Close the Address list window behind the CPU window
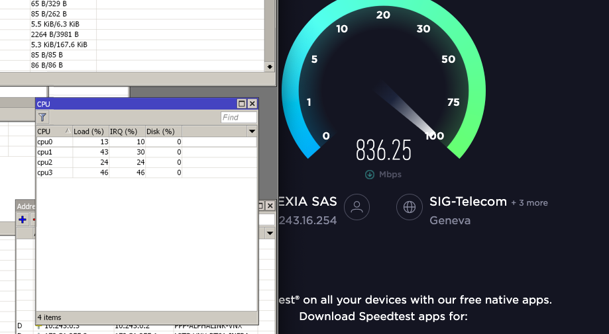The width and height of the screenshot is (609, 334). pos(270,206)
